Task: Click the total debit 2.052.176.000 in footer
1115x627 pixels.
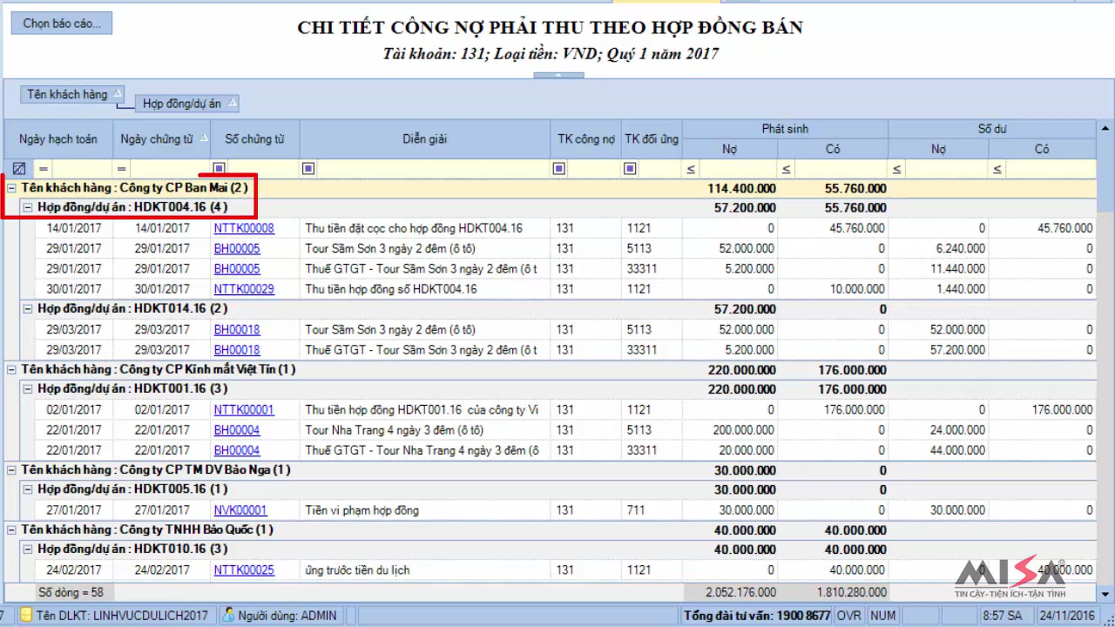Action: click(x=741, y=592)
